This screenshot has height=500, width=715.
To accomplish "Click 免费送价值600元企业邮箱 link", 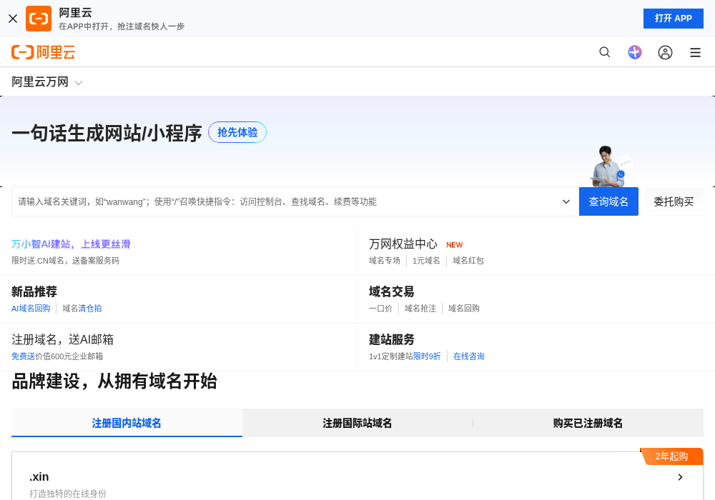I will click(57, 356).
